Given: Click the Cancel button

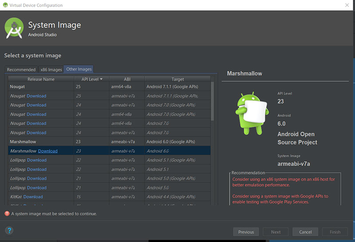Looking at the screenshot, I should click(305, 232).
